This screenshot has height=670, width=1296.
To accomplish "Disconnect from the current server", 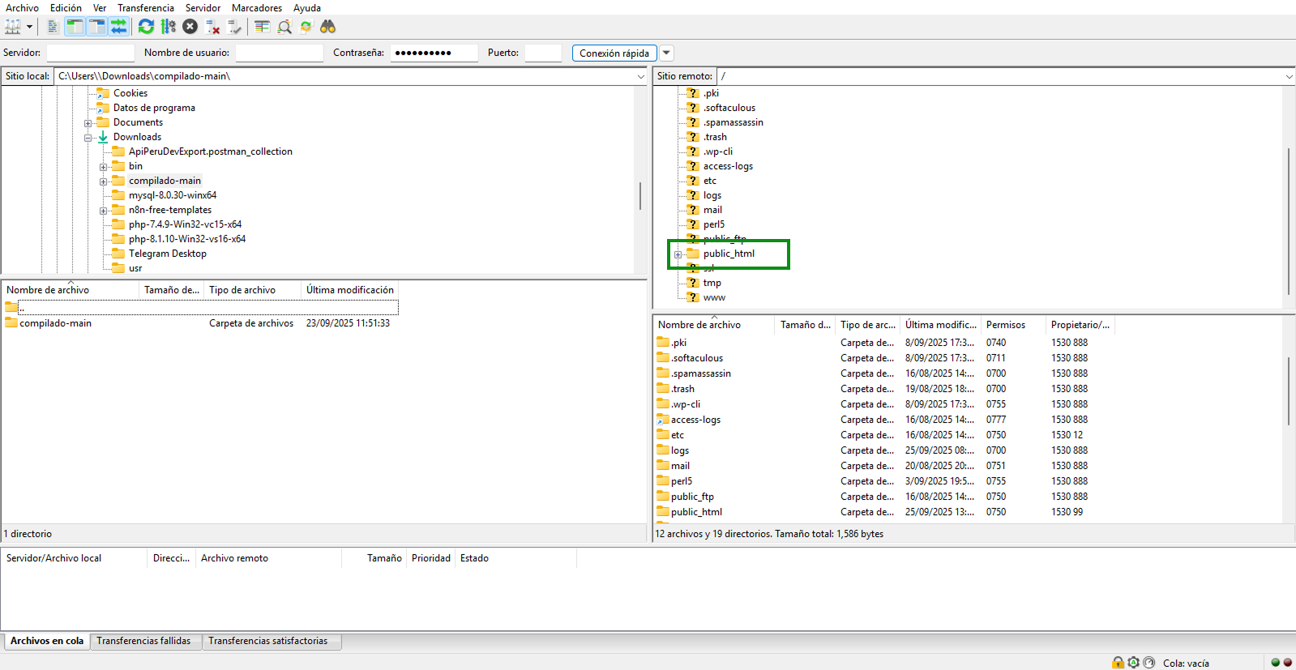I will tap(212, 27).
